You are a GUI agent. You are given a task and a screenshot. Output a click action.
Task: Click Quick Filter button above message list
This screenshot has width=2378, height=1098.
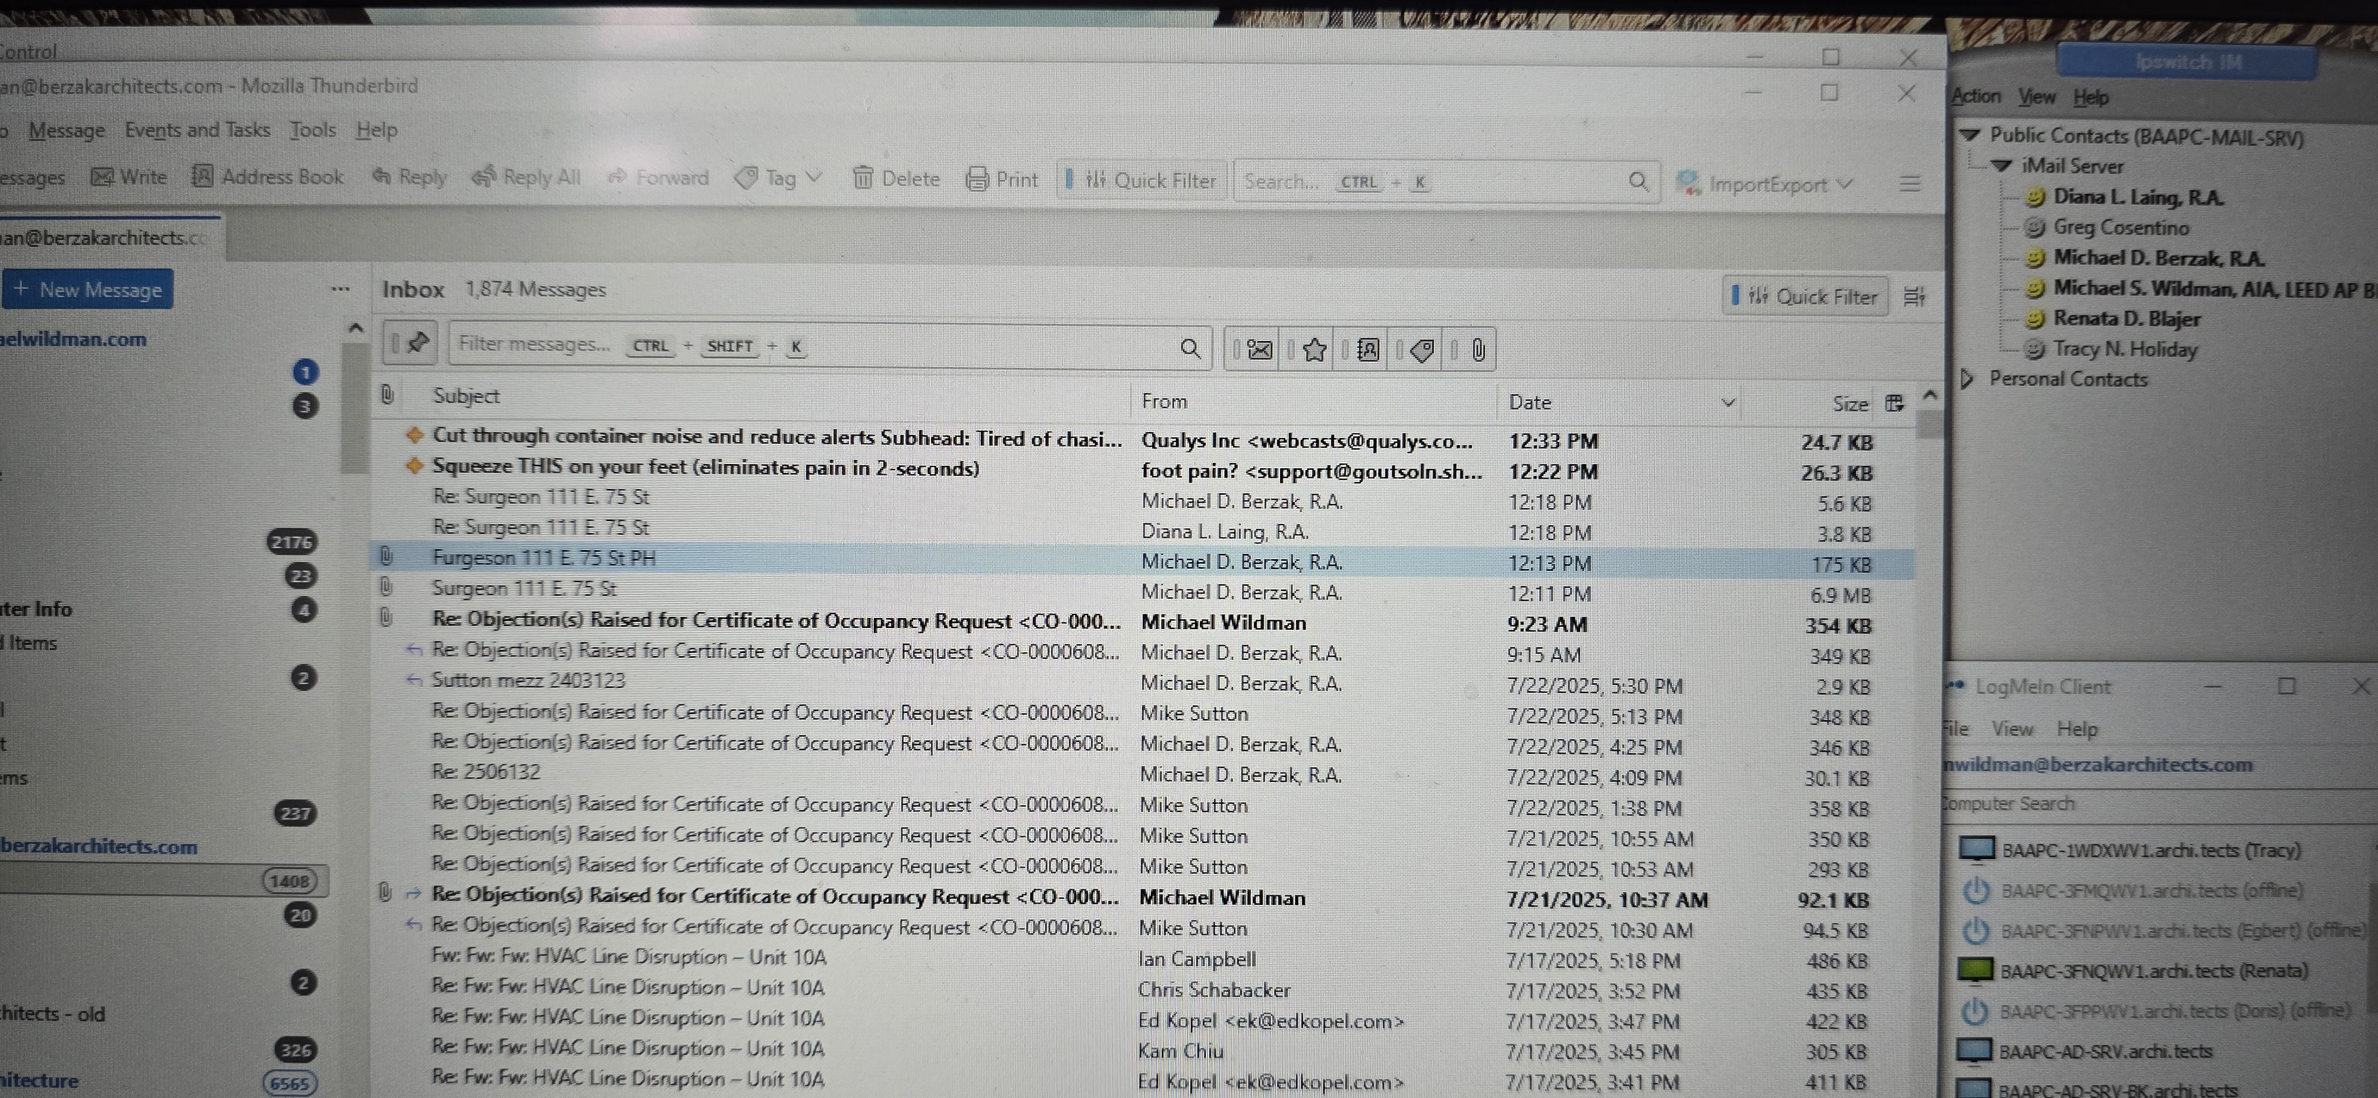click(x=1805, y=296)
